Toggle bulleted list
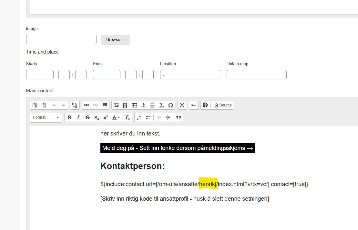This screenshot has height=230, width=358. (x=148, y=117)
